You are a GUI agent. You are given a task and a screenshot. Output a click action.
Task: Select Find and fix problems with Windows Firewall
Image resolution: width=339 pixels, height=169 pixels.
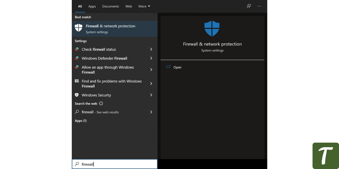coord(115,84)
